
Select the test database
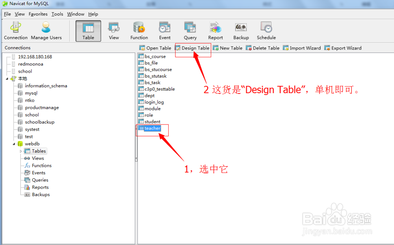(x=29, y=137)
